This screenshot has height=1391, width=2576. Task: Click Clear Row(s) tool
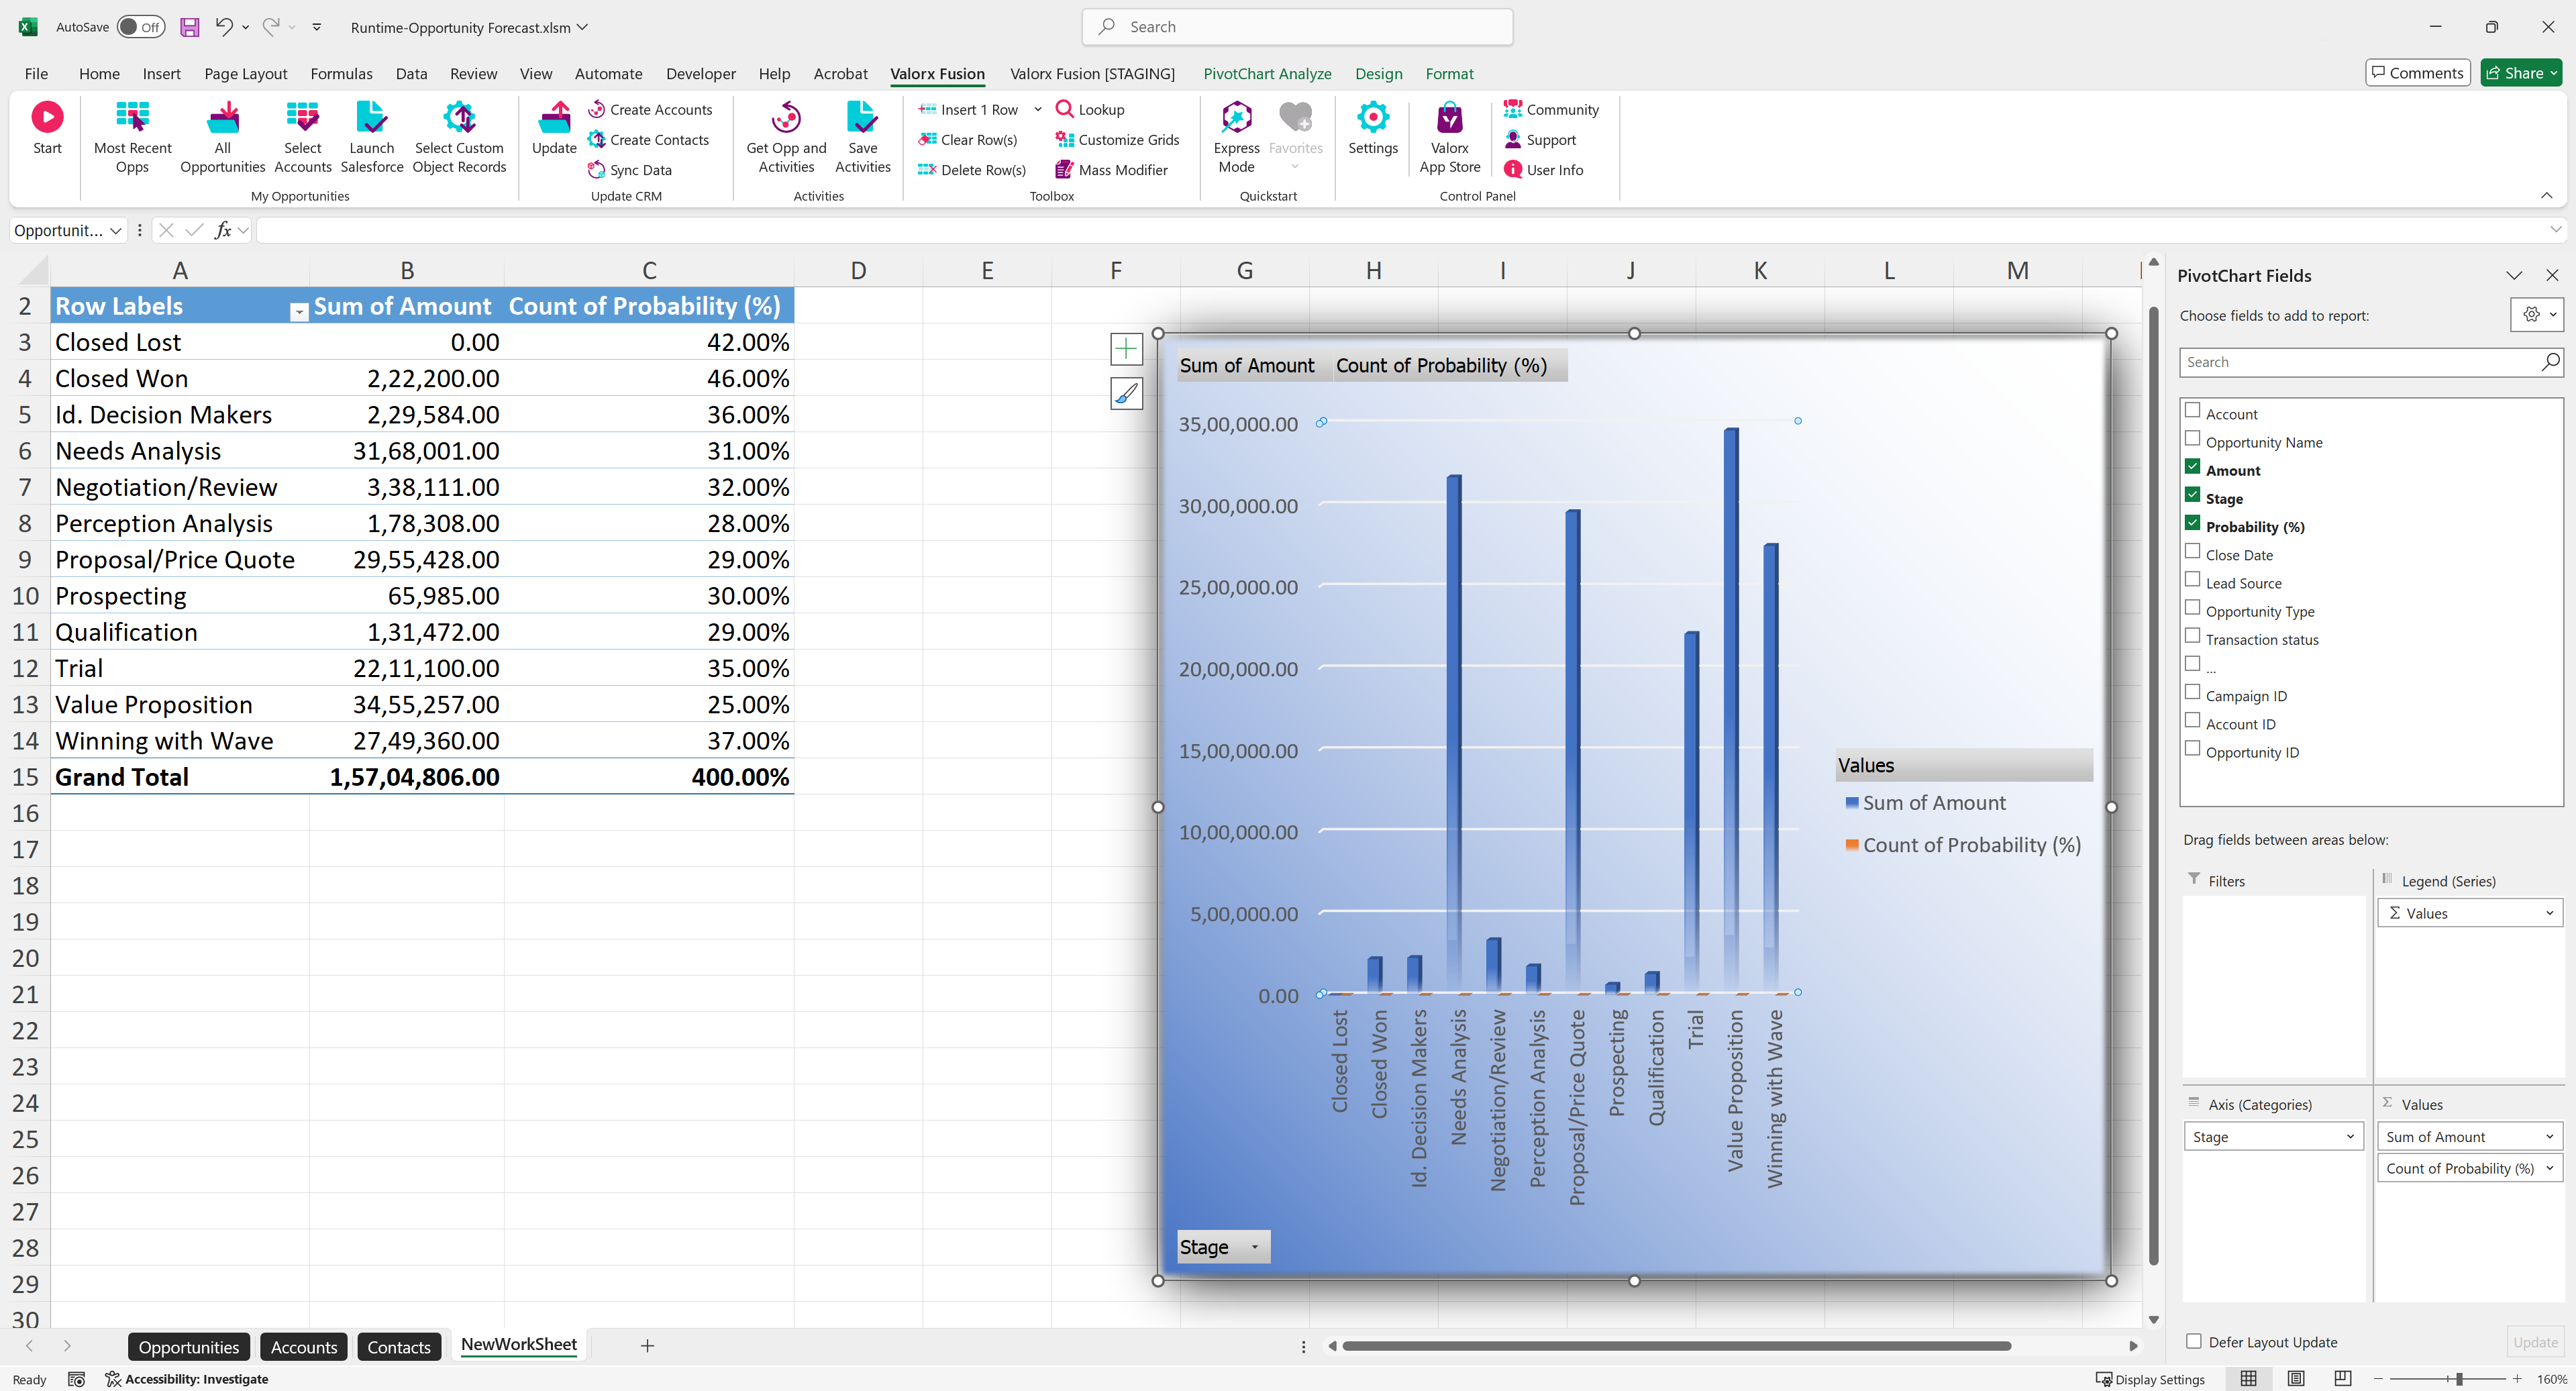click(968, 139)
